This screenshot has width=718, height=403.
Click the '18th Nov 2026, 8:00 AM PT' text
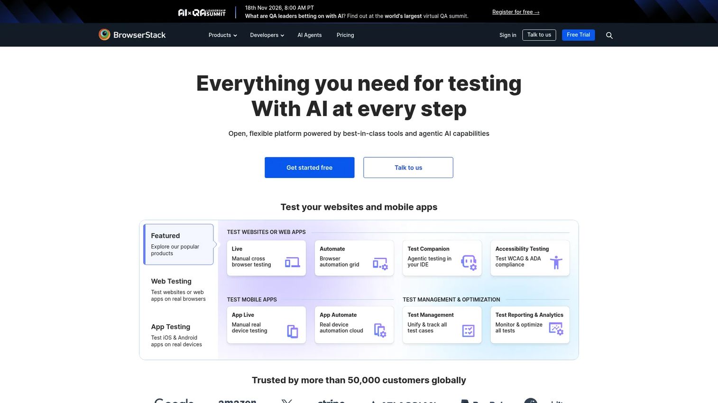click(x=279, y=8)
